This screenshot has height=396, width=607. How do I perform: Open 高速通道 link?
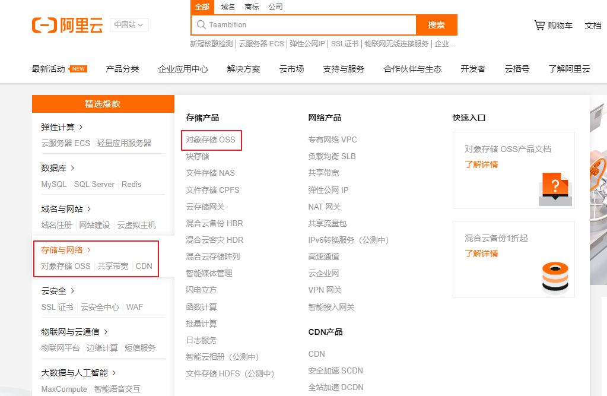pos(323,256)
